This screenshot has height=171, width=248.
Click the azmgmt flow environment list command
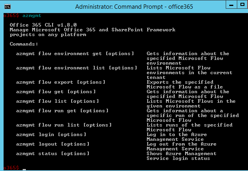(x=76, y=68)
